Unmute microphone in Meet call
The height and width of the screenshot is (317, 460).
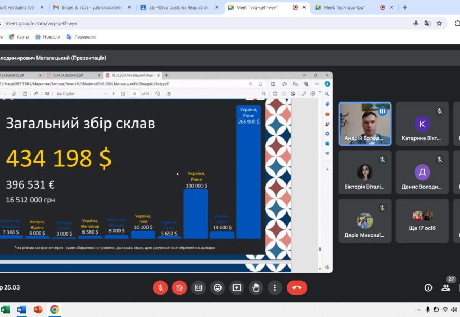pos(160,287)
